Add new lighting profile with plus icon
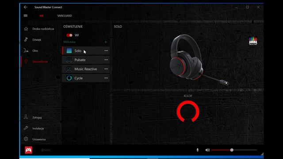 click(106, 42)
